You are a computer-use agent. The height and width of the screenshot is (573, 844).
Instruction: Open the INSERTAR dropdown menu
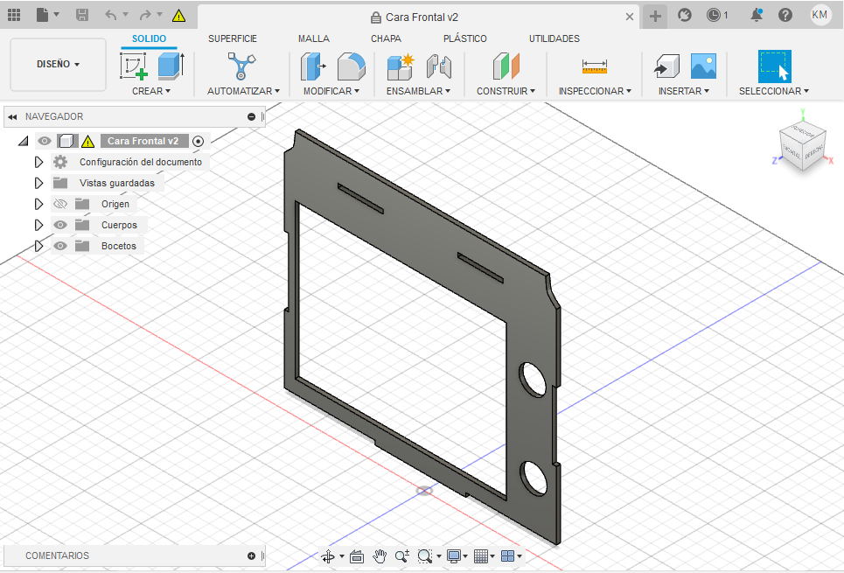coord(684,91)
